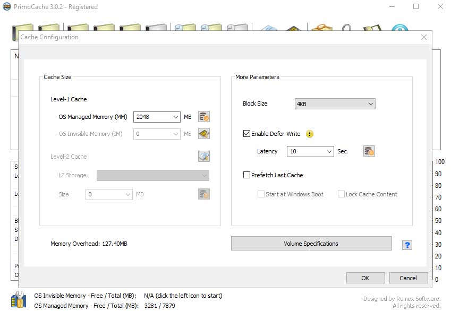Click the "Memory Overhead: 127.40MB" text
The width and height of the screenshot is (451, 311).
pos(89,244)
